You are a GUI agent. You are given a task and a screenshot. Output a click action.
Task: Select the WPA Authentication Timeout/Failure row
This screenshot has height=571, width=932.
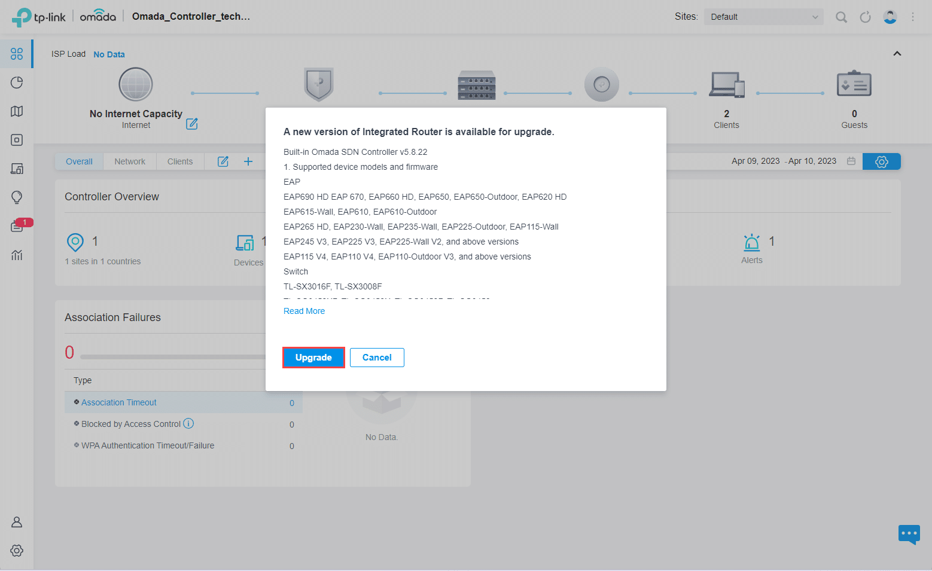pyautogui.click(x=183, y=445)
